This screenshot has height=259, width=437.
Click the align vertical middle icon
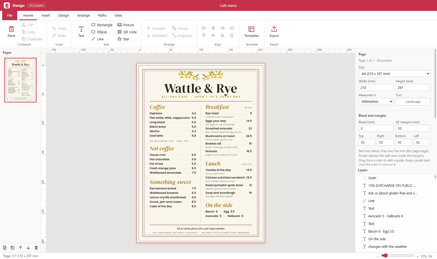(x=213, y=35)
